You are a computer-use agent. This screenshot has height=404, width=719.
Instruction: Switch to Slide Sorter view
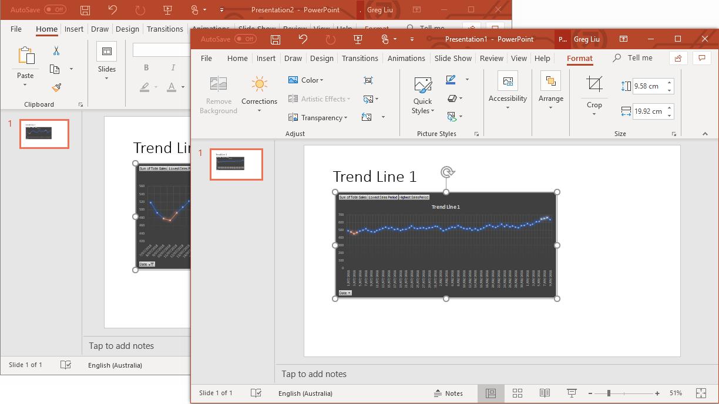pyautogui.click(x=518, y=393)
